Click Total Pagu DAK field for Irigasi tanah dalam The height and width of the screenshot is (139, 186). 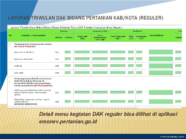[118, 52]
